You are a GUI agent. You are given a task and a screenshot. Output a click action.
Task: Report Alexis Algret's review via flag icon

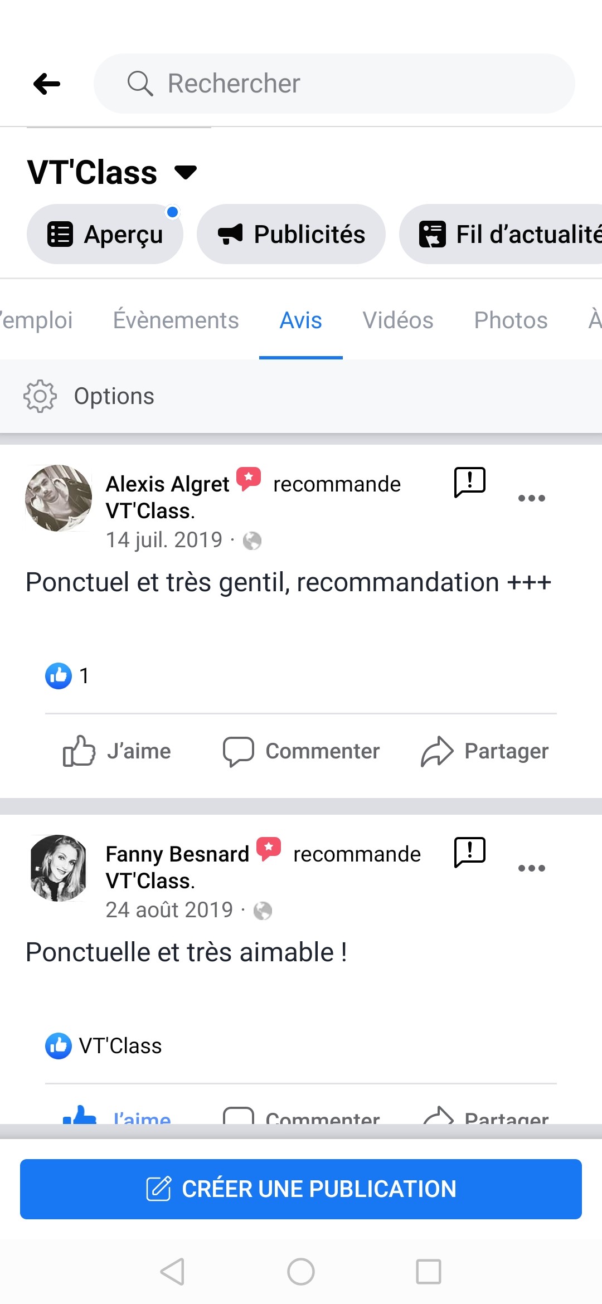point(470,482)
